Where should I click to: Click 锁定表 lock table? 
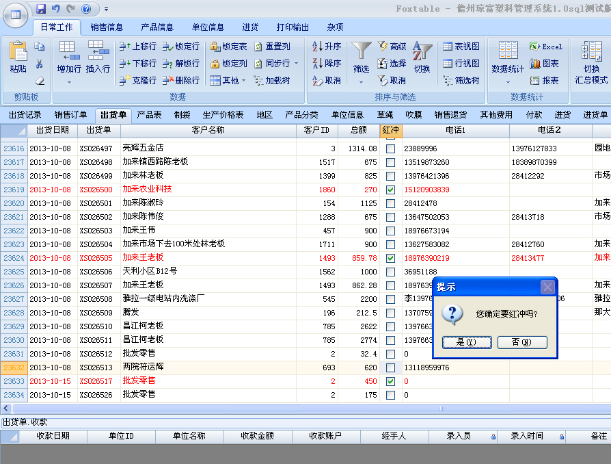(228, 47)
